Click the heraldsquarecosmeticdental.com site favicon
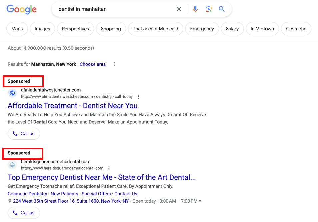Screen dimensions: 318x222 pyautogui.click(x=12, y=165)
